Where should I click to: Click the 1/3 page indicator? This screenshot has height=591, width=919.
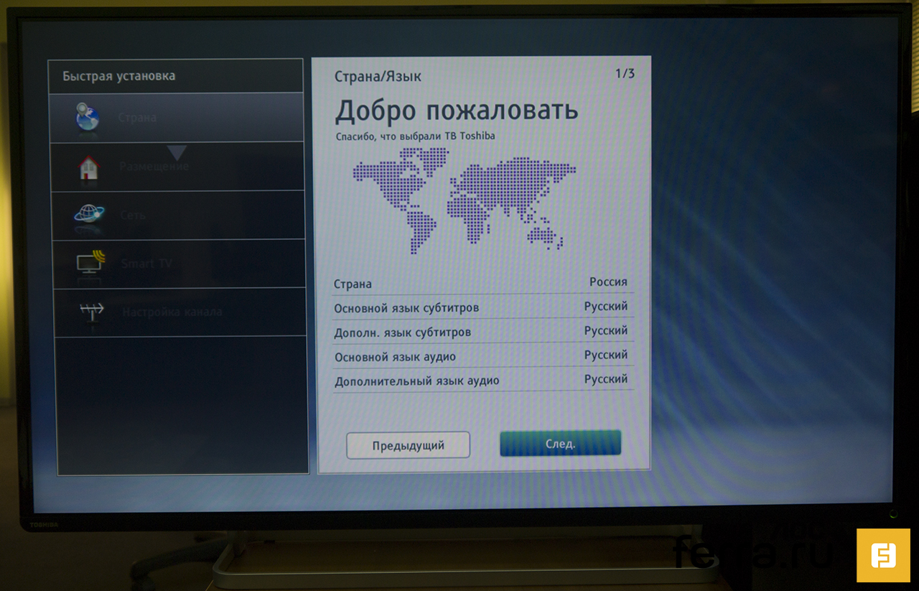coord(625,73)
